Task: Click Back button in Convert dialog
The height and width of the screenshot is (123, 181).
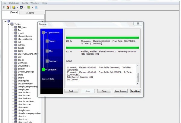Action: tap(71, 91)
